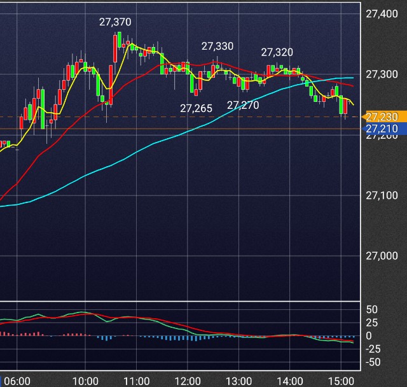The width and height of the screenshot is (407, 387).
Task: Click the 27,000 price axis label
Action: (382, 256)
